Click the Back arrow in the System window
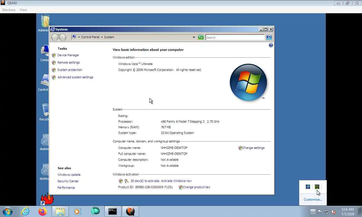The height and width of the screenshot is (217, 362). pos(55,37)
